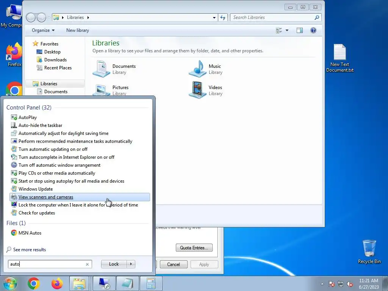This screenshot has height=291, width=388.
Task: Click Apply in the background dialog
Action: (x=204, y=264)
